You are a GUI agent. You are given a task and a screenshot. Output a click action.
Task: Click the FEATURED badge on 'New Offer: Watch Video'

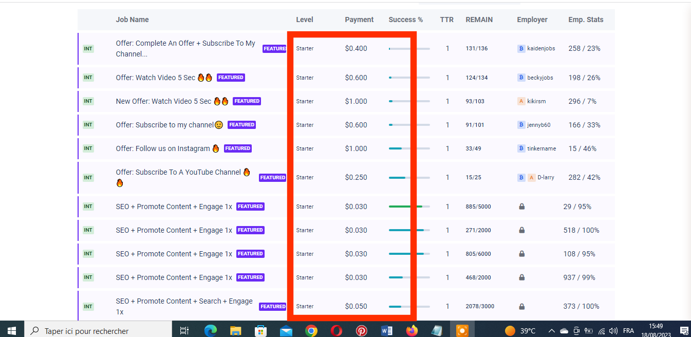[247, 101]
